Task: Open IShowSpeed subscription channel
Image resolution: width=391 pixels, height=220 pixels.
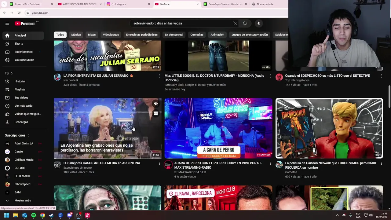Action: (23, 184)
